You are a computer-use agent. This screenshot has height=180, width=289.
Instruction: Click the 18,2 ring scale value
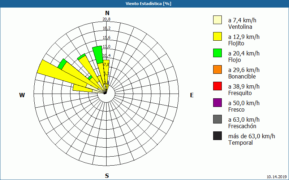[x=107, y=28]
